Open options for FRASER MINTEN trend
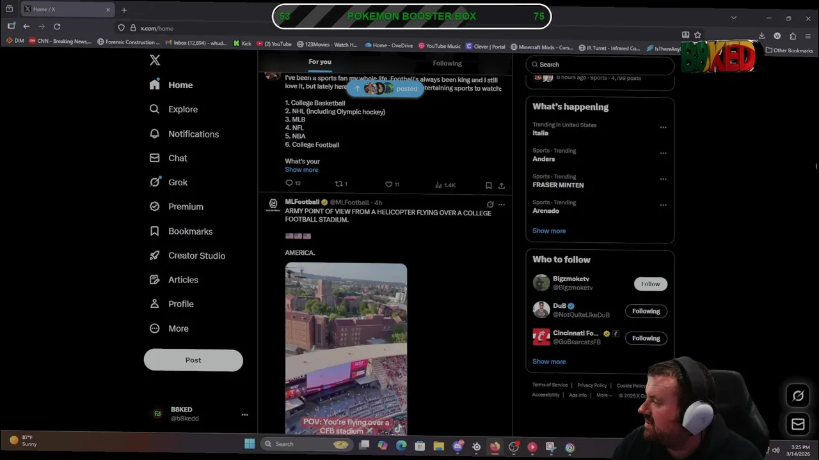Viewport: 819px width, 460px height. pyautogui.click(x=663, y=179)
